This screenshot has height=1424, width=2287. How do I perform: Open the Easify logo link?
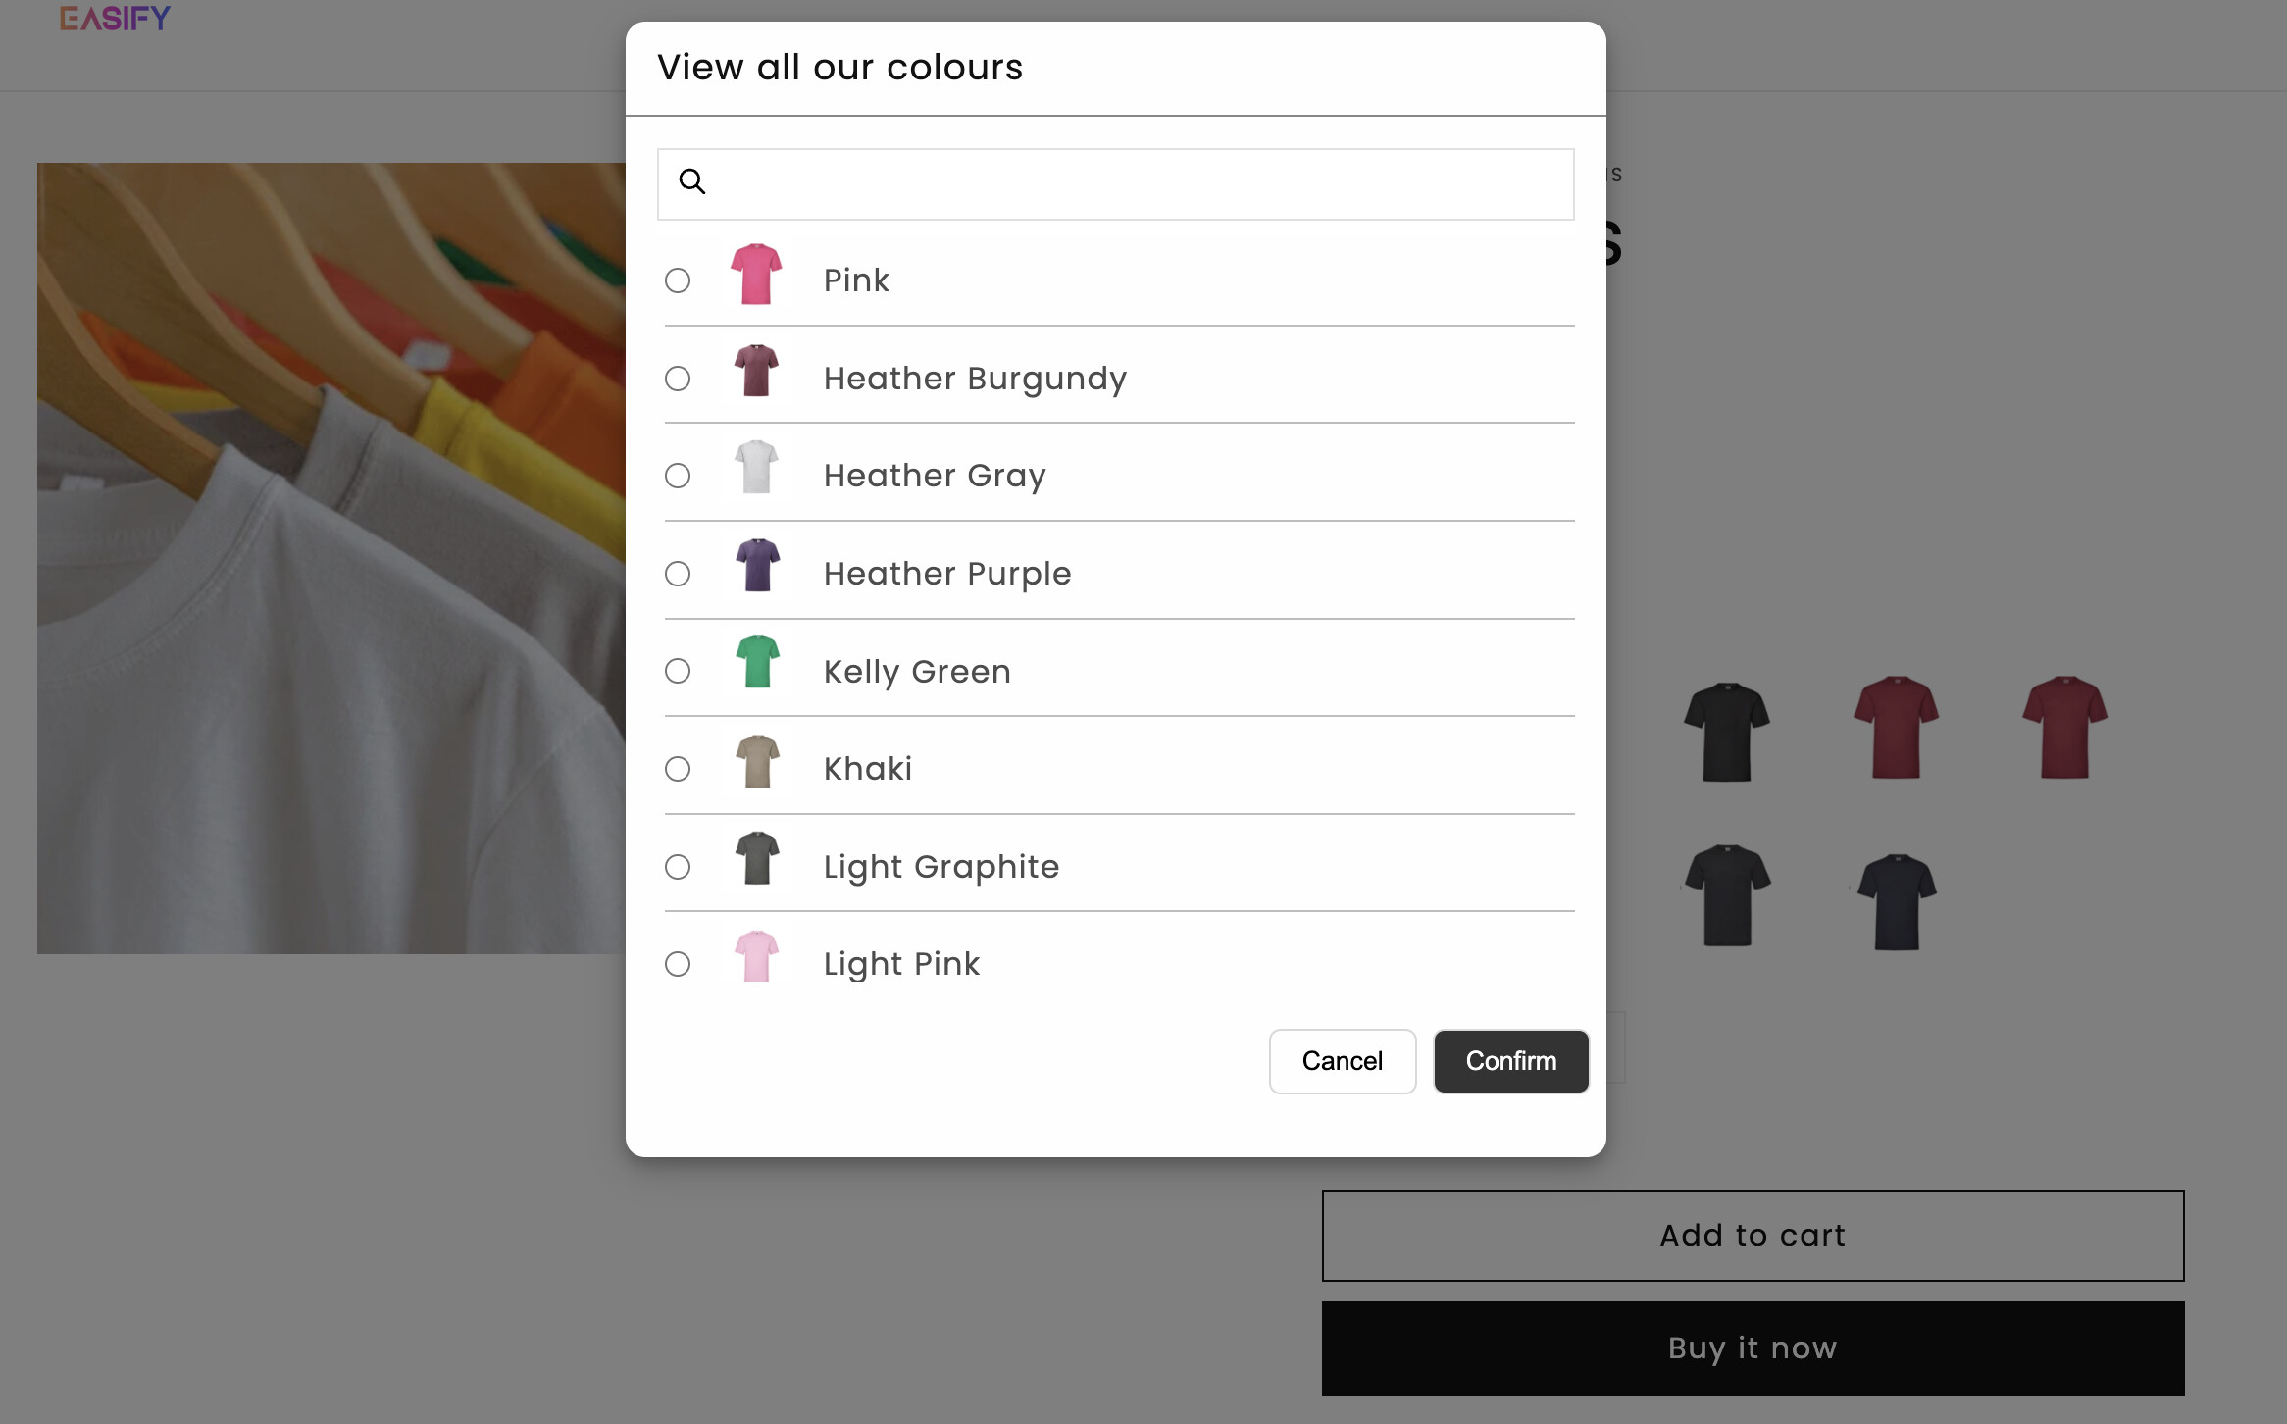pyautogui.click(x=115, y=19)
